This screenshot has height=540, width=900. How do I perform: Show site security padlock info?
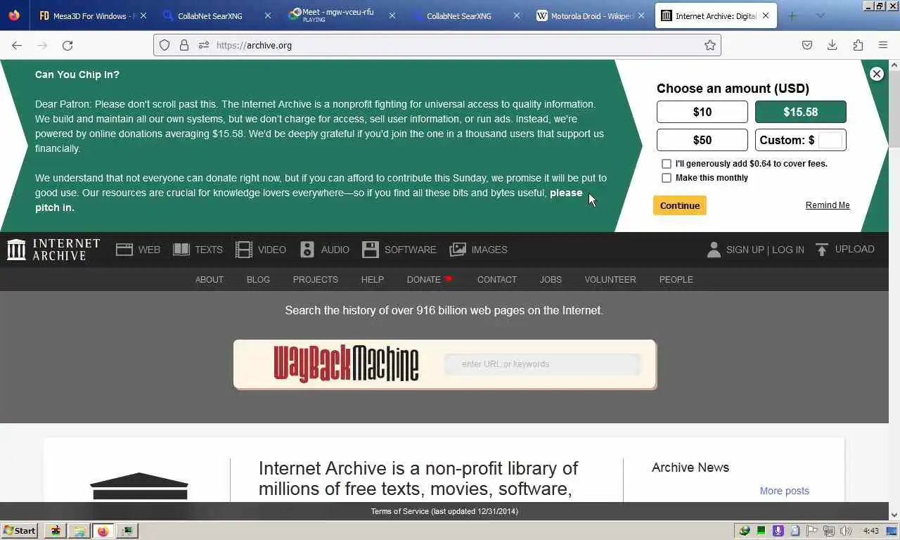pos(184,45)
